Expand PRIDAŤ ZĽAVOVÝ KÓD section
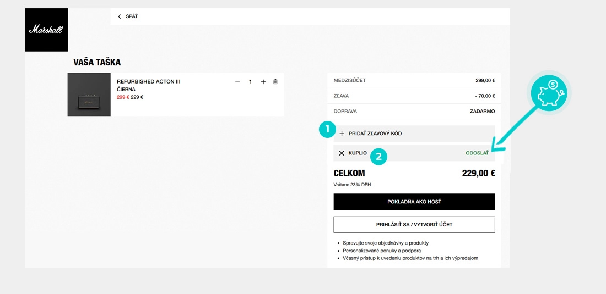The image size is (606, 294). pyautogui.click(x=414, y=134)
